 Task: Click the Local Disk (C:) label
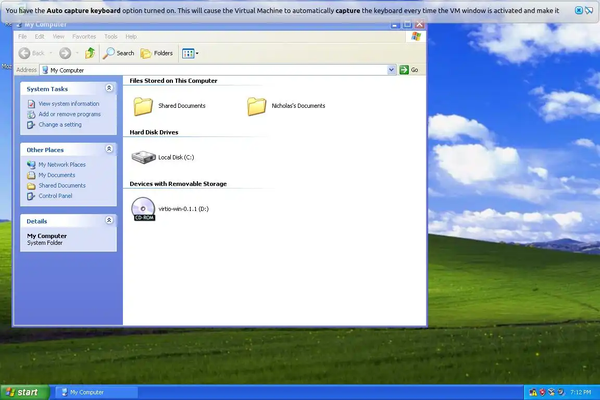pyautogui.click(x=176, y=157)
